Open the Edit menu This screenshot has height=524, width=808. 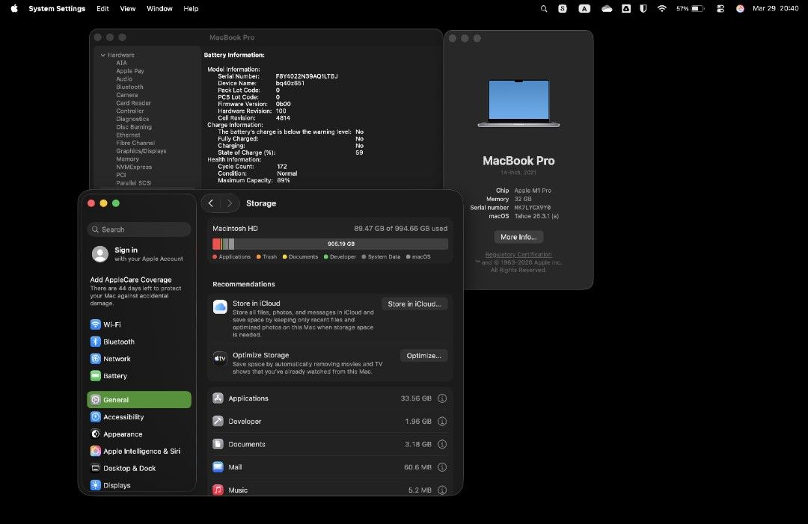[102, 9]
